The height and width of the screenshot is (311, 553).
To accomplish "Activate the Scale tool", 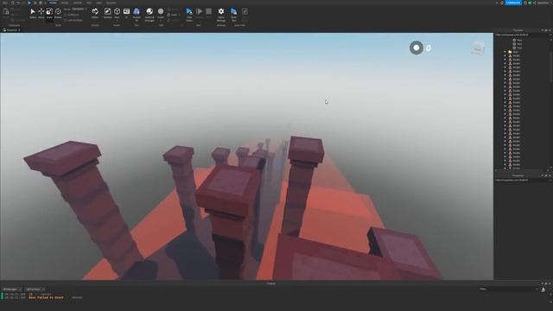I will [x=49, y=13].
